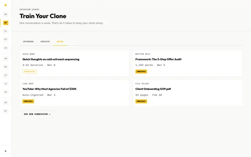Switch to the Upcoming tab
This screenshot has width=251, height=157.
coord(28,42)
